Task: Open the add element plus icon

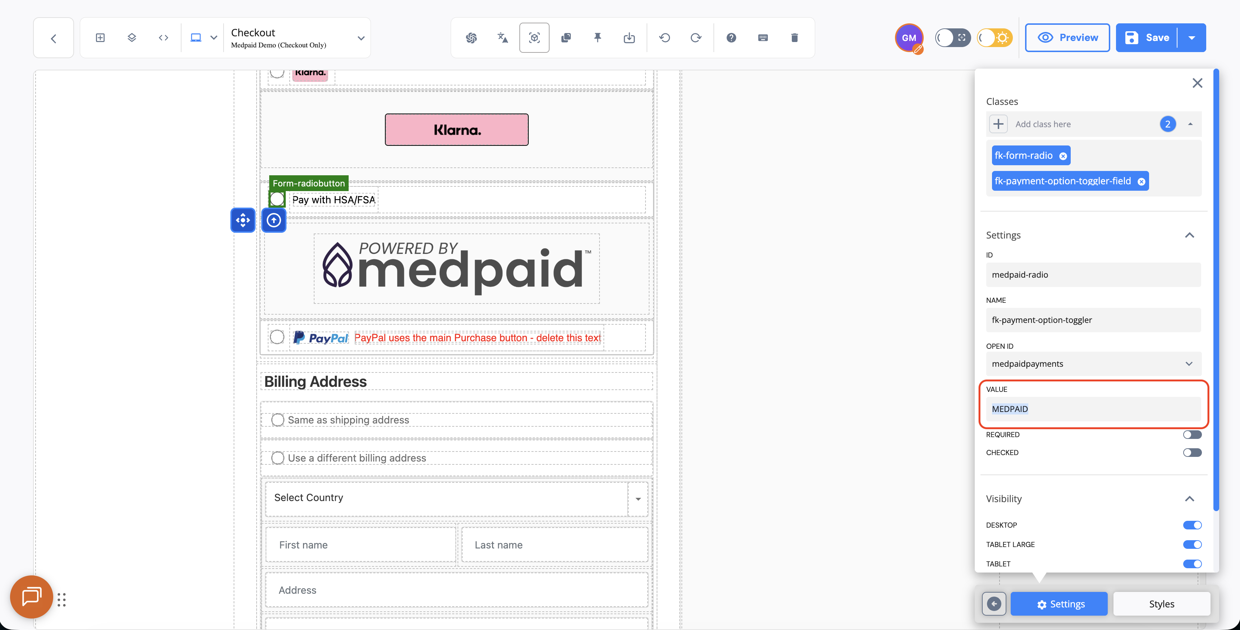Action: click(x=100, y=37)
